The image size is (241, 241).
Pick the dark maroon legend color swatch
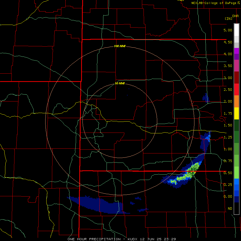(x=236, y=78)
